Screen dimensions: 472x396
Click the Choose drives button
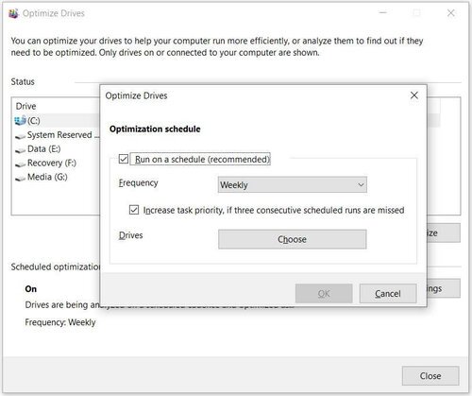pyautogui.click(x=293, y=239)
